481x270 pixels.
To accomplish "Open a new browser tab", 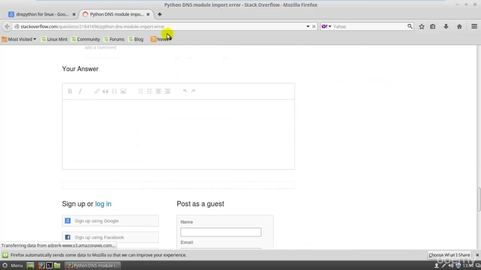I will click(160, 14).
